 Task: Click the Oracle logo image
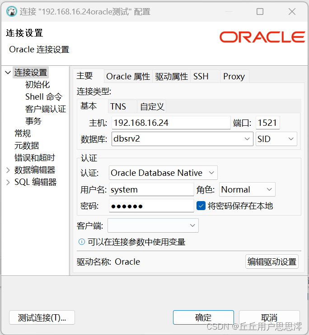262,37
